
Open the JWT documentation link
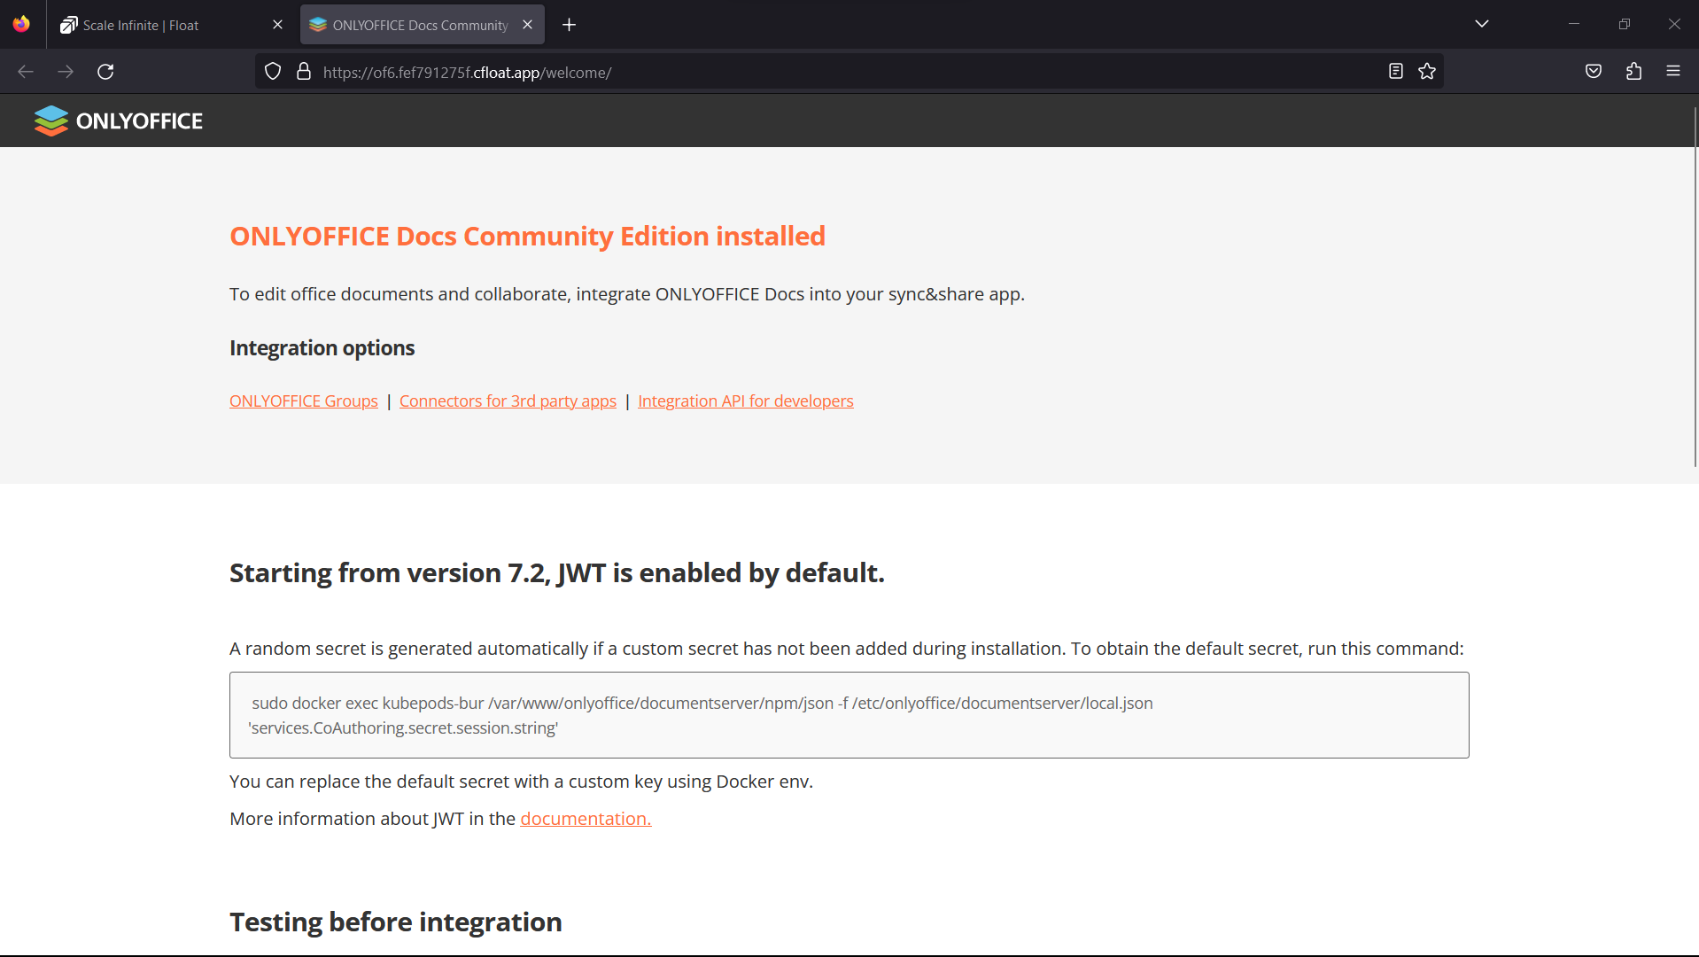pos(586,819)
